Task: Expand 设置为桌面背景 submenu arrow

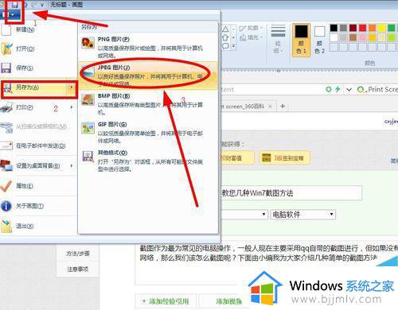Action: [x=72, y=165]
